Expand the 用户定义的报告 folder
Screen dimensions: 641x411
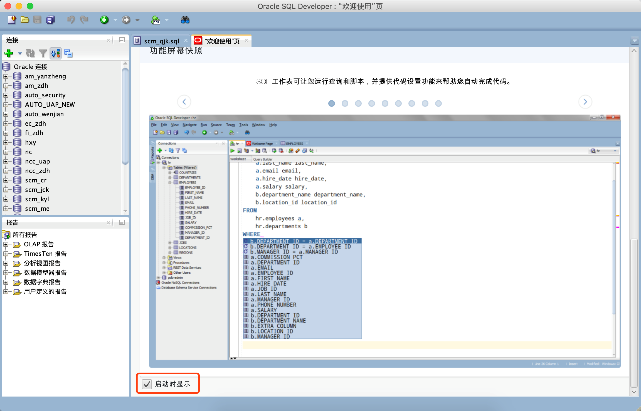(x=6, y=291)
